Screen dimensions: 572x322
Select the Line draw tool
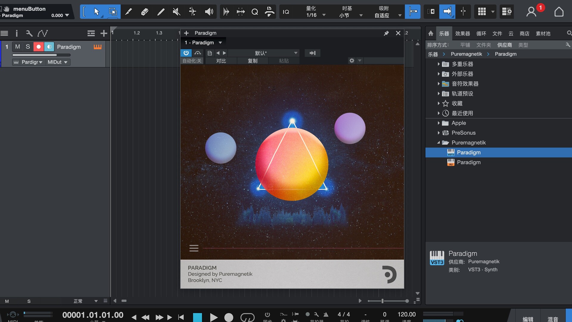pos(161,12)
